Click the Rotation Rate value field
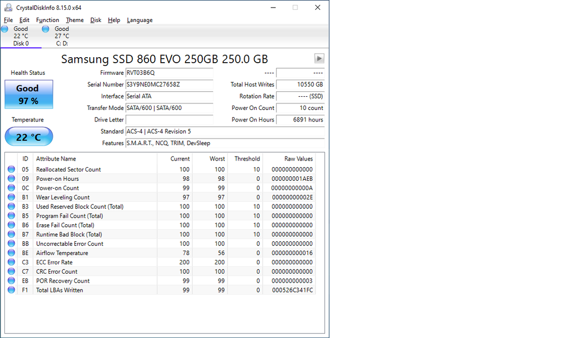This screenshot has width=563, height=338. pos(300,96)
